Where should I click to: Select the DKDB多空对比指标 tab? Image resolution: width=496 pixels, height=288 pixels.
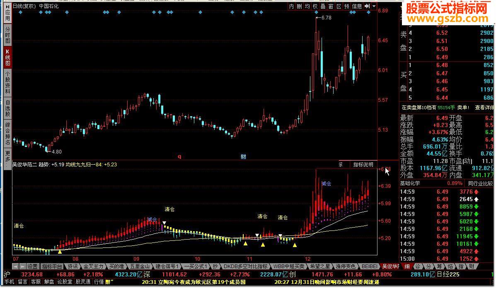(245, 266)
